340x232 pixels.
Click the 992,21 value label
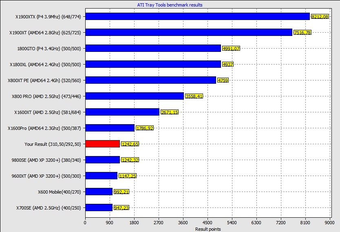point(121,192)
